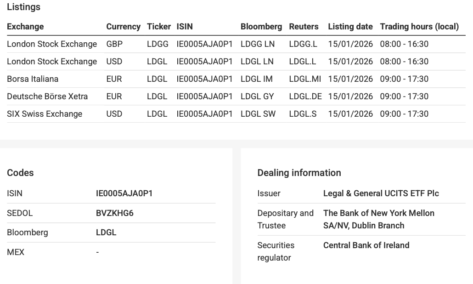The height and width of the screenshot is (284, 473).
Task: Select the Bloomberg value LDGL under Codes
Action: [x=106, y=233]
